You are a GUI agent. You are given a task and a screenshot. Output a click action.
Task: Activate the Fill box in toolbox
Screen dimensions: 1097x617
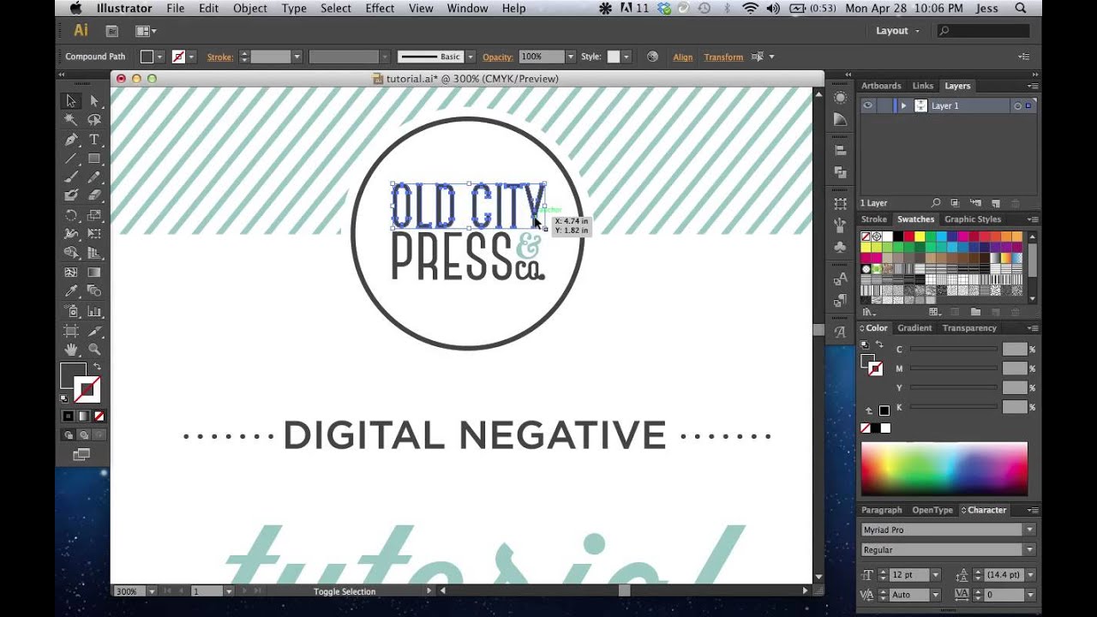pos(73,376)
